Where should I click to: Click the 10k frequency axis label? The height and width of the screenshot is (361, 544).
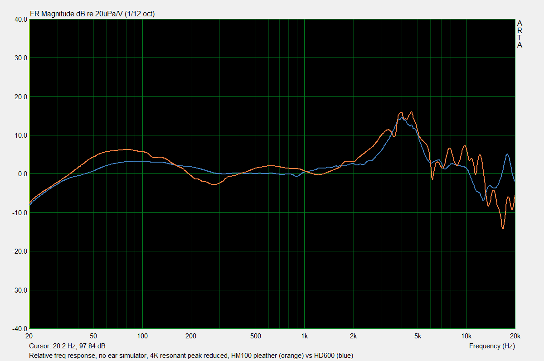(466, 336)
